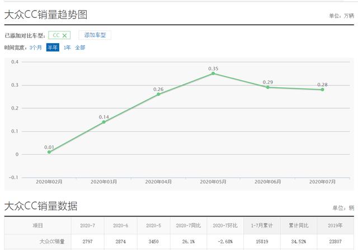
Task: Click the 2020-7 column header
Action: 88,225
